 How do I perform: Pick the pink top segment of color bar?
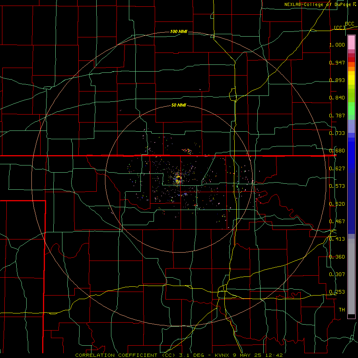(x=351, y=42)
